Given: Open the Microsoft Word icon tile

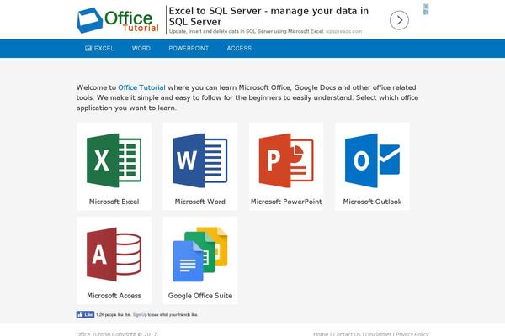Looking at the screenshot, I should (200, 166).
